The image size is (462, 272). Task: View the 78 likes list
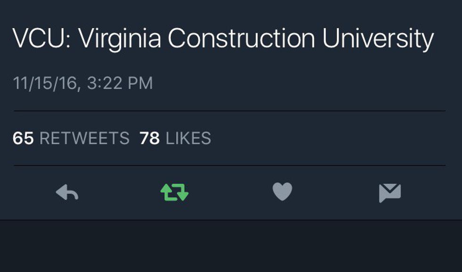point(175,139)
